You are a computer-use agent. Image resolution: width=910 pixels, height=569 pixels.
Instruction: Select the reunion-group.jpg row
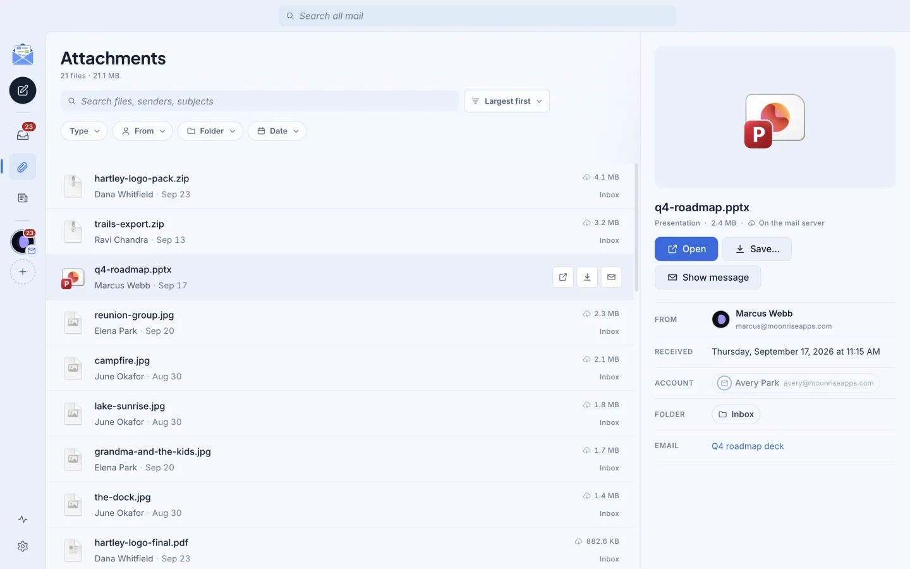(x=340, y=323)
